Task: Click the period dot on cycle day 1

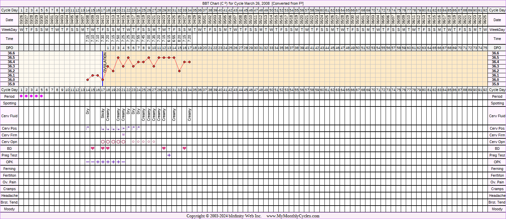Action: 21,96
